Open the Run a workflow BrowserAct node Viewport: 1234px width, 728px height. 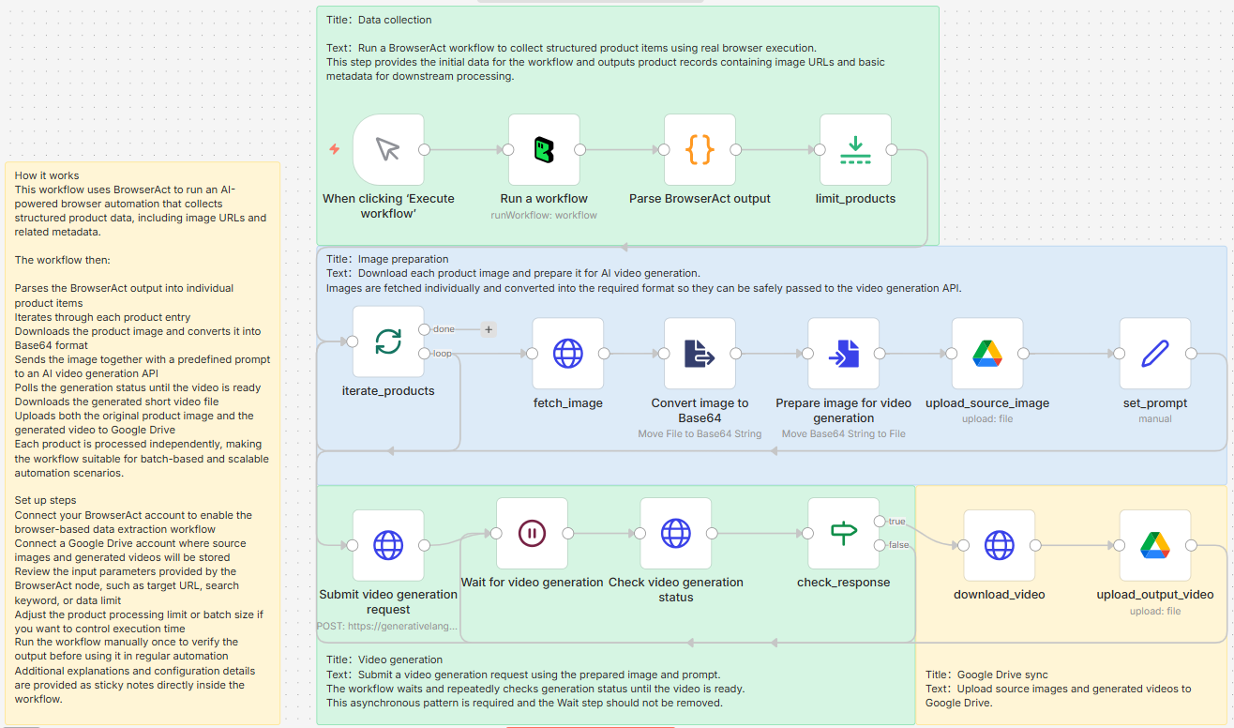[x=544, y=149]
